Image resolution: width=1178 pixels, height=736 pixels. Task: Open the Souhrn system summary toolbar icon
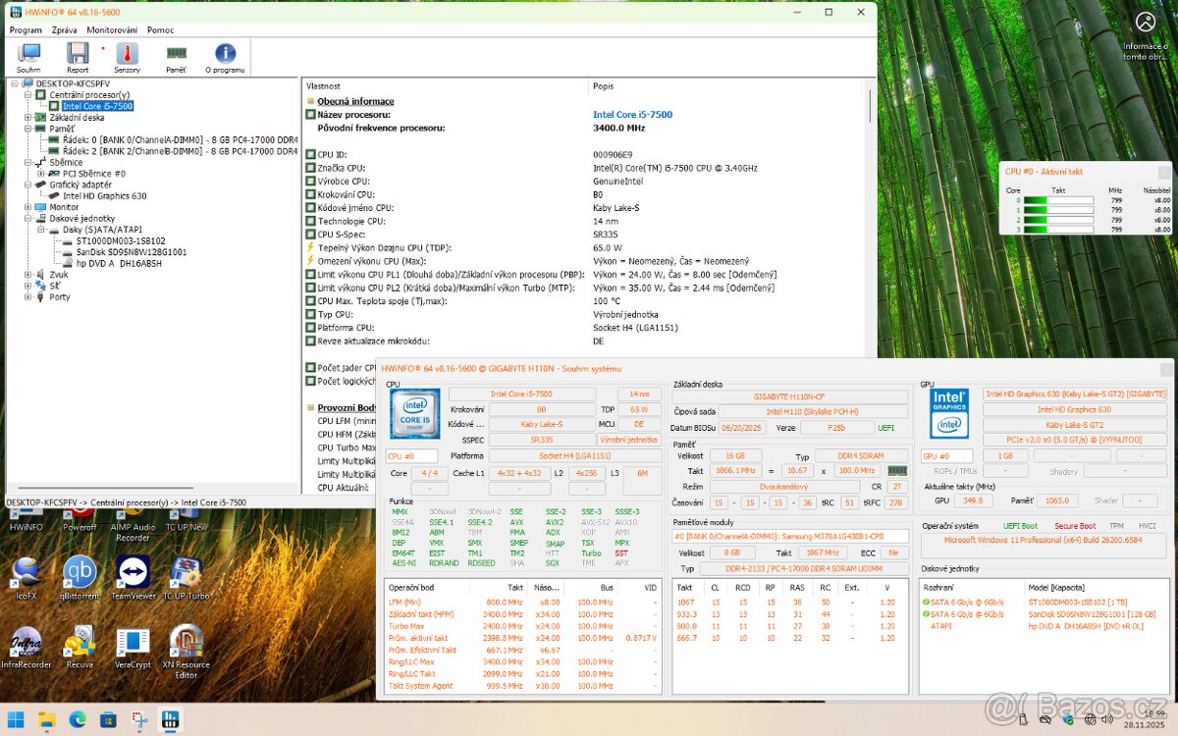(28, 57)
